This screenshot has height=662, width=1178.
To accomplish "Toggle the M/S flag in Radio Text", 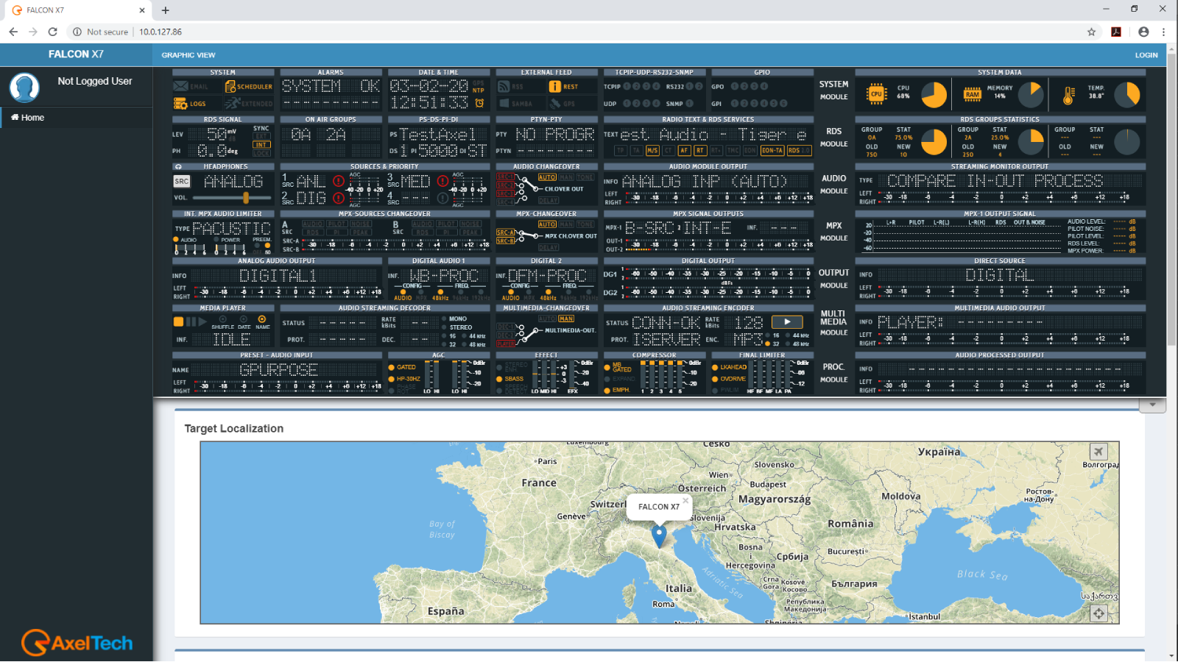I will click(x=652, y=151).
